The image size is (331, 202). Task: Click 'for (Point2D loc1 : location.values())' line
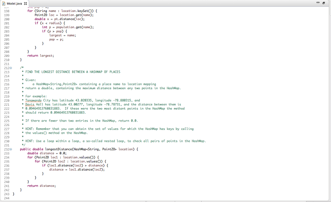pos(63,157)
